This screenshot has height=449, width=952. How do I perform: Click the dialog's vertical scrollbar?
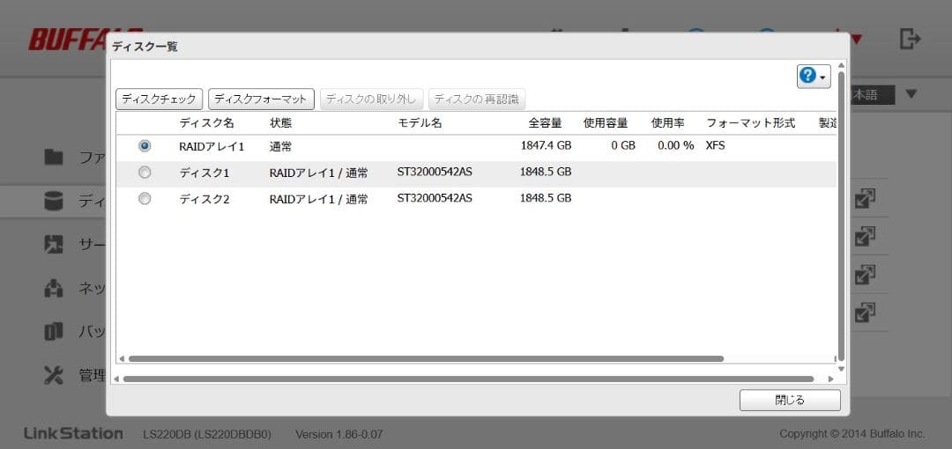coord(842,216)
